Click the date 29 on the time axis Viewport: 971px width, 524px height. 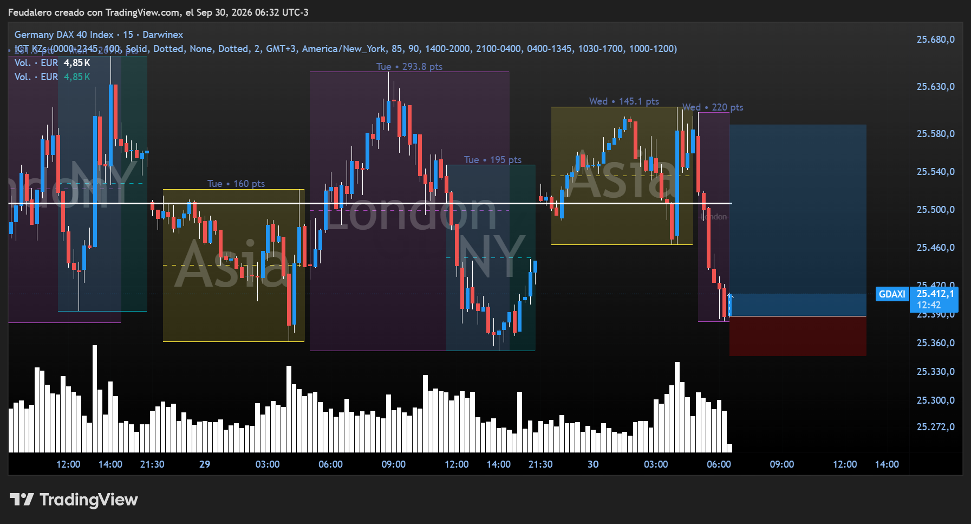click(x=205, y=464)
